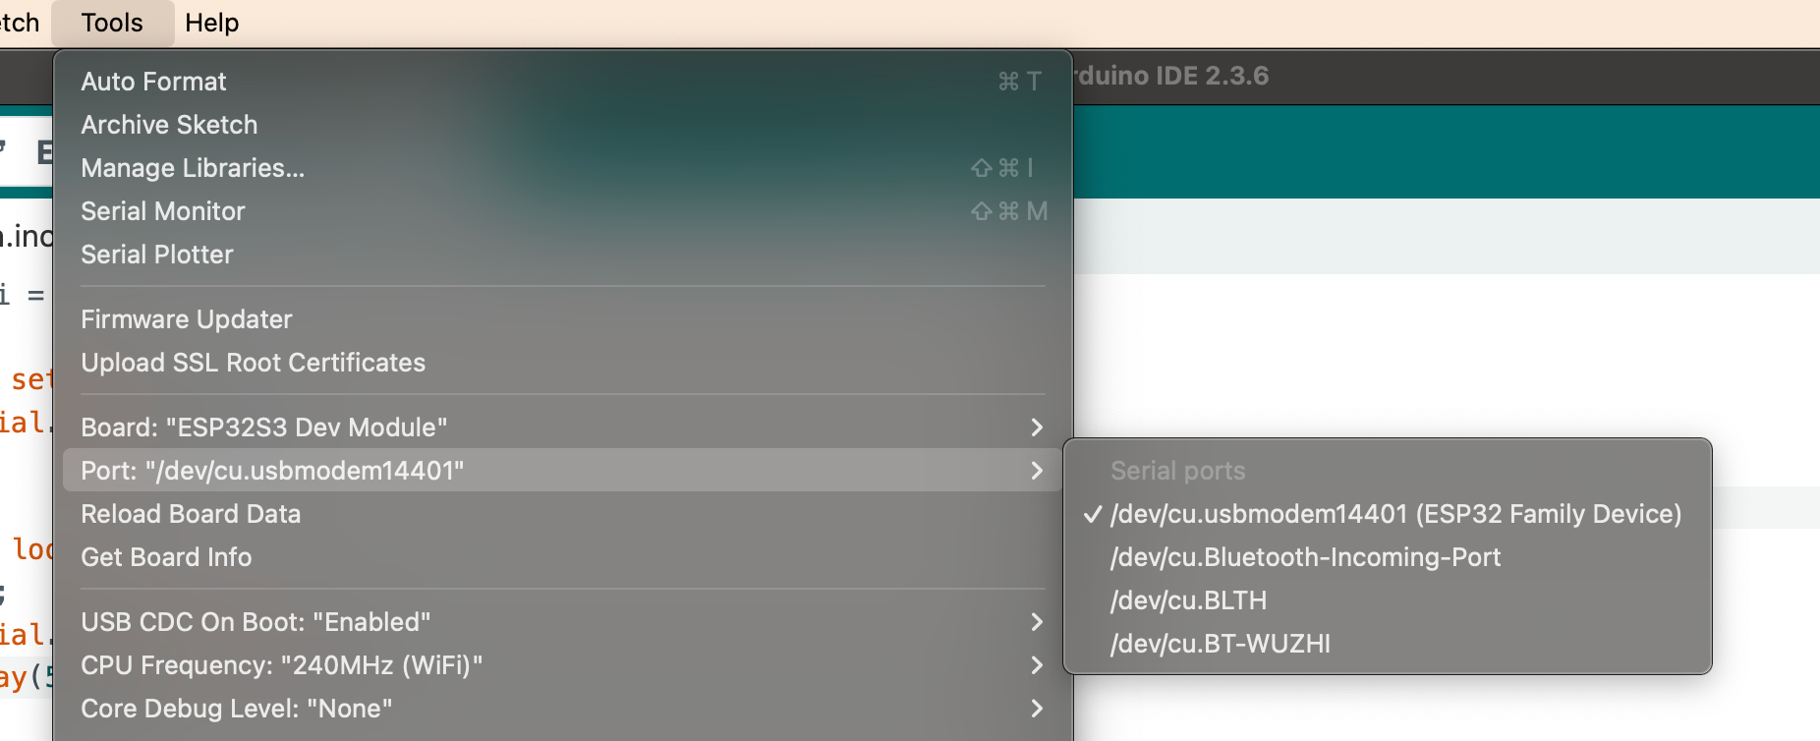Open the Tools menu in menu bar
The height and width of the screenshot is (741, 1820).
point(112,23)
